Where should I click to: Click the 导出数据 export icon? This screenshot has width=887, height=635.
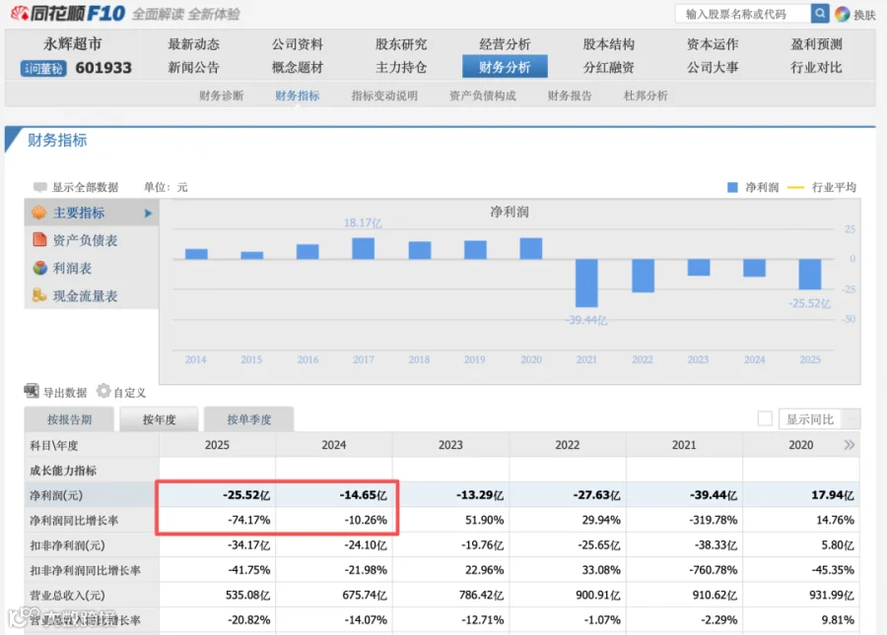coord(32,391)
